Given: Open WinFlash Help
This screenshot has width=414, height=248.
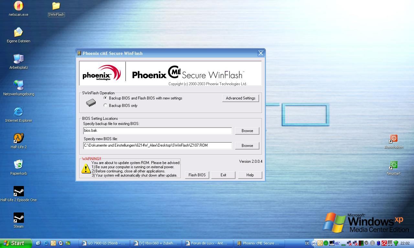Looking at the screenshot, I should pyautogui.click(x=250, y=175).
